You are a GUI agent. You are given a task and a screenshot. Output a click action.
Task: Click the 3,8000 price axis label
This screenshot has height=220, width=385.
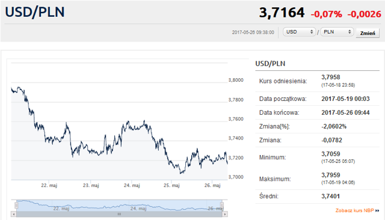[x=236, y=80]
